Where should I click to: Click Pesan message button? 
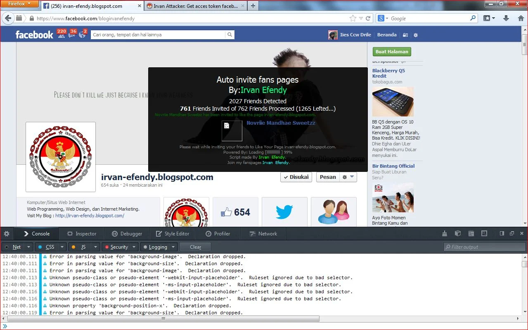click(x=328, y=177)
